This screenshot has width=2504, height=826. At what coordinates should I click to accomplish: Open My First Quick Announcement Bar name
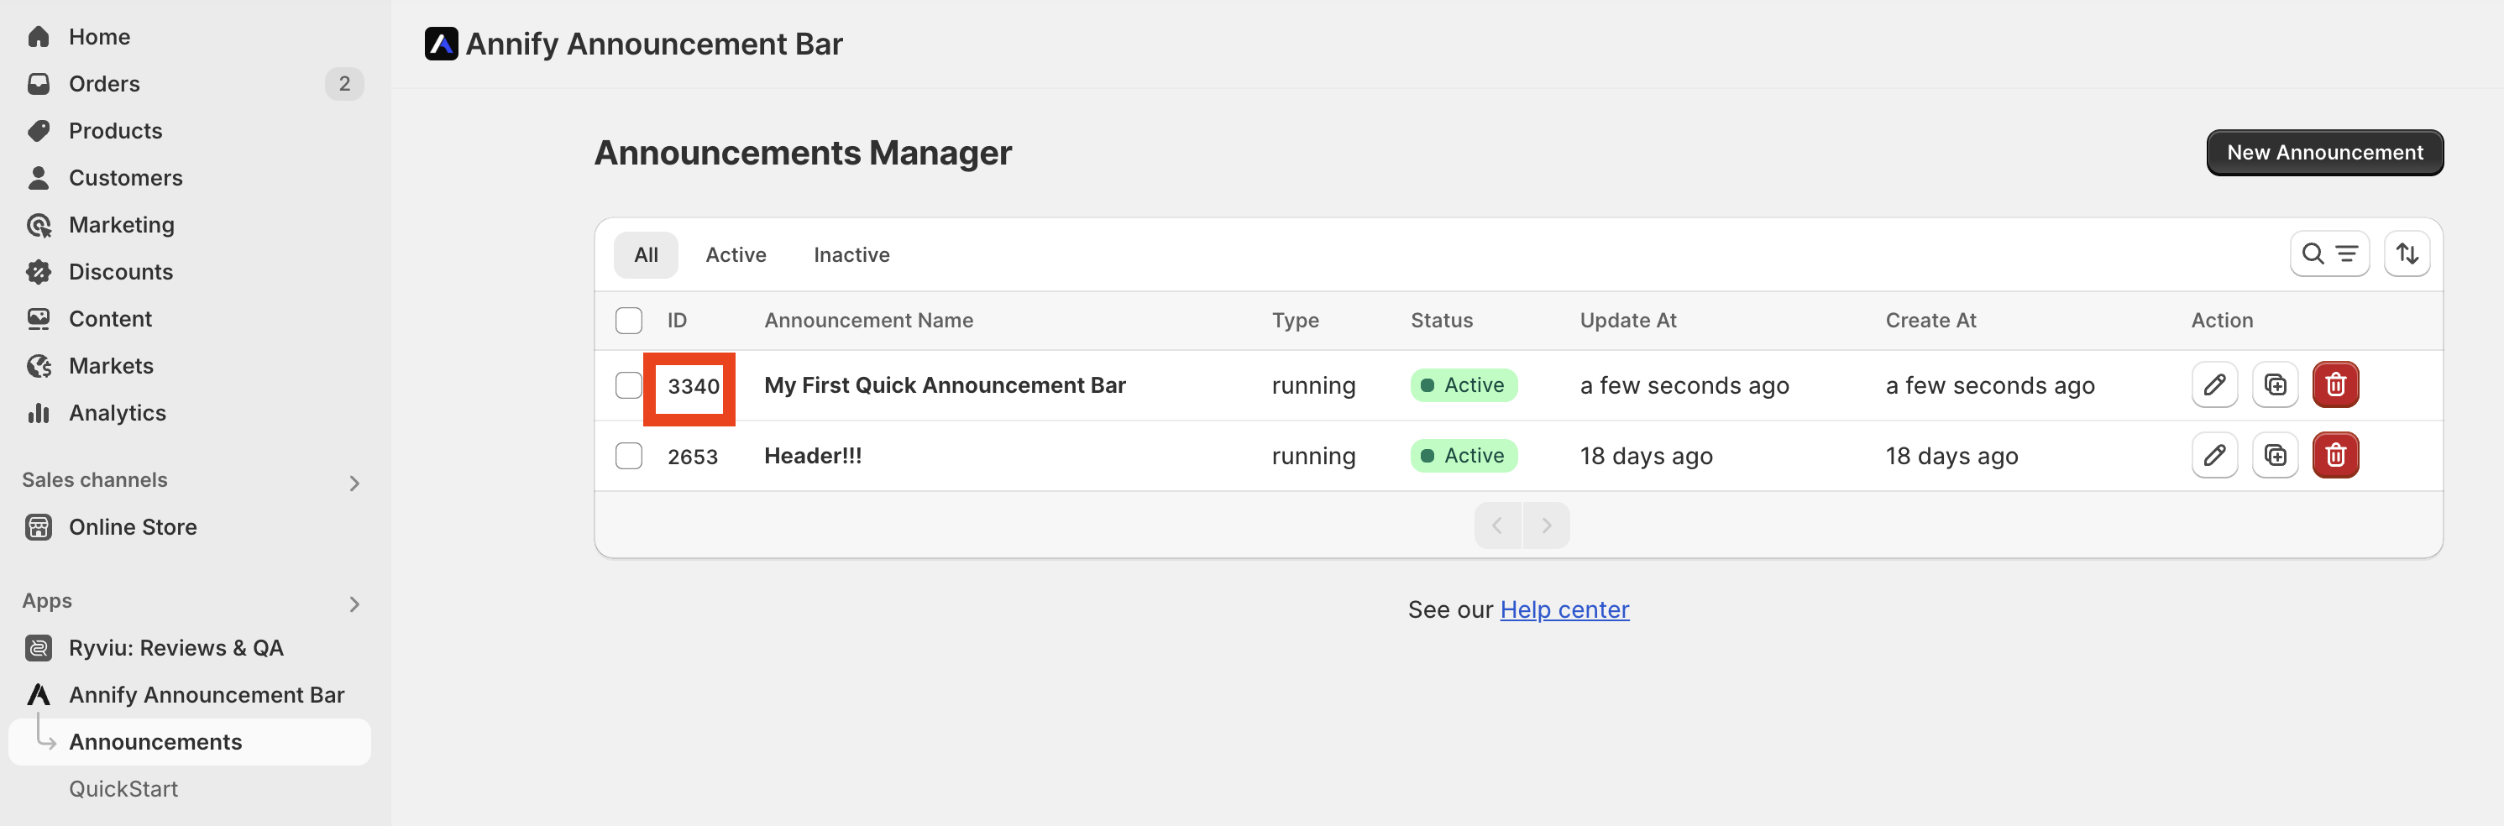(945, 384)
